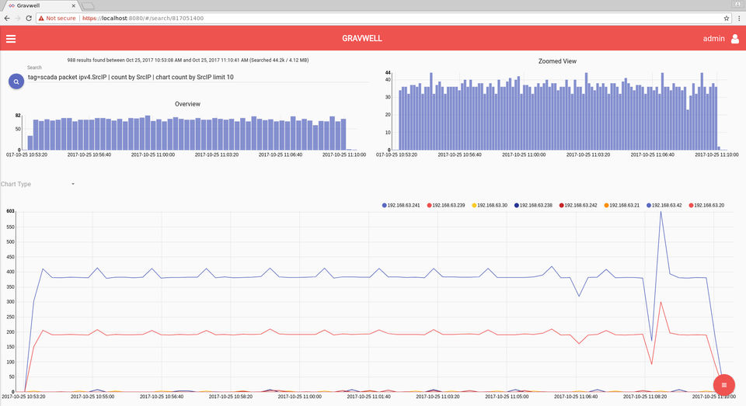
Task: Click the 10:55:00 label on the line chart axis
Action: click(92, 396)
